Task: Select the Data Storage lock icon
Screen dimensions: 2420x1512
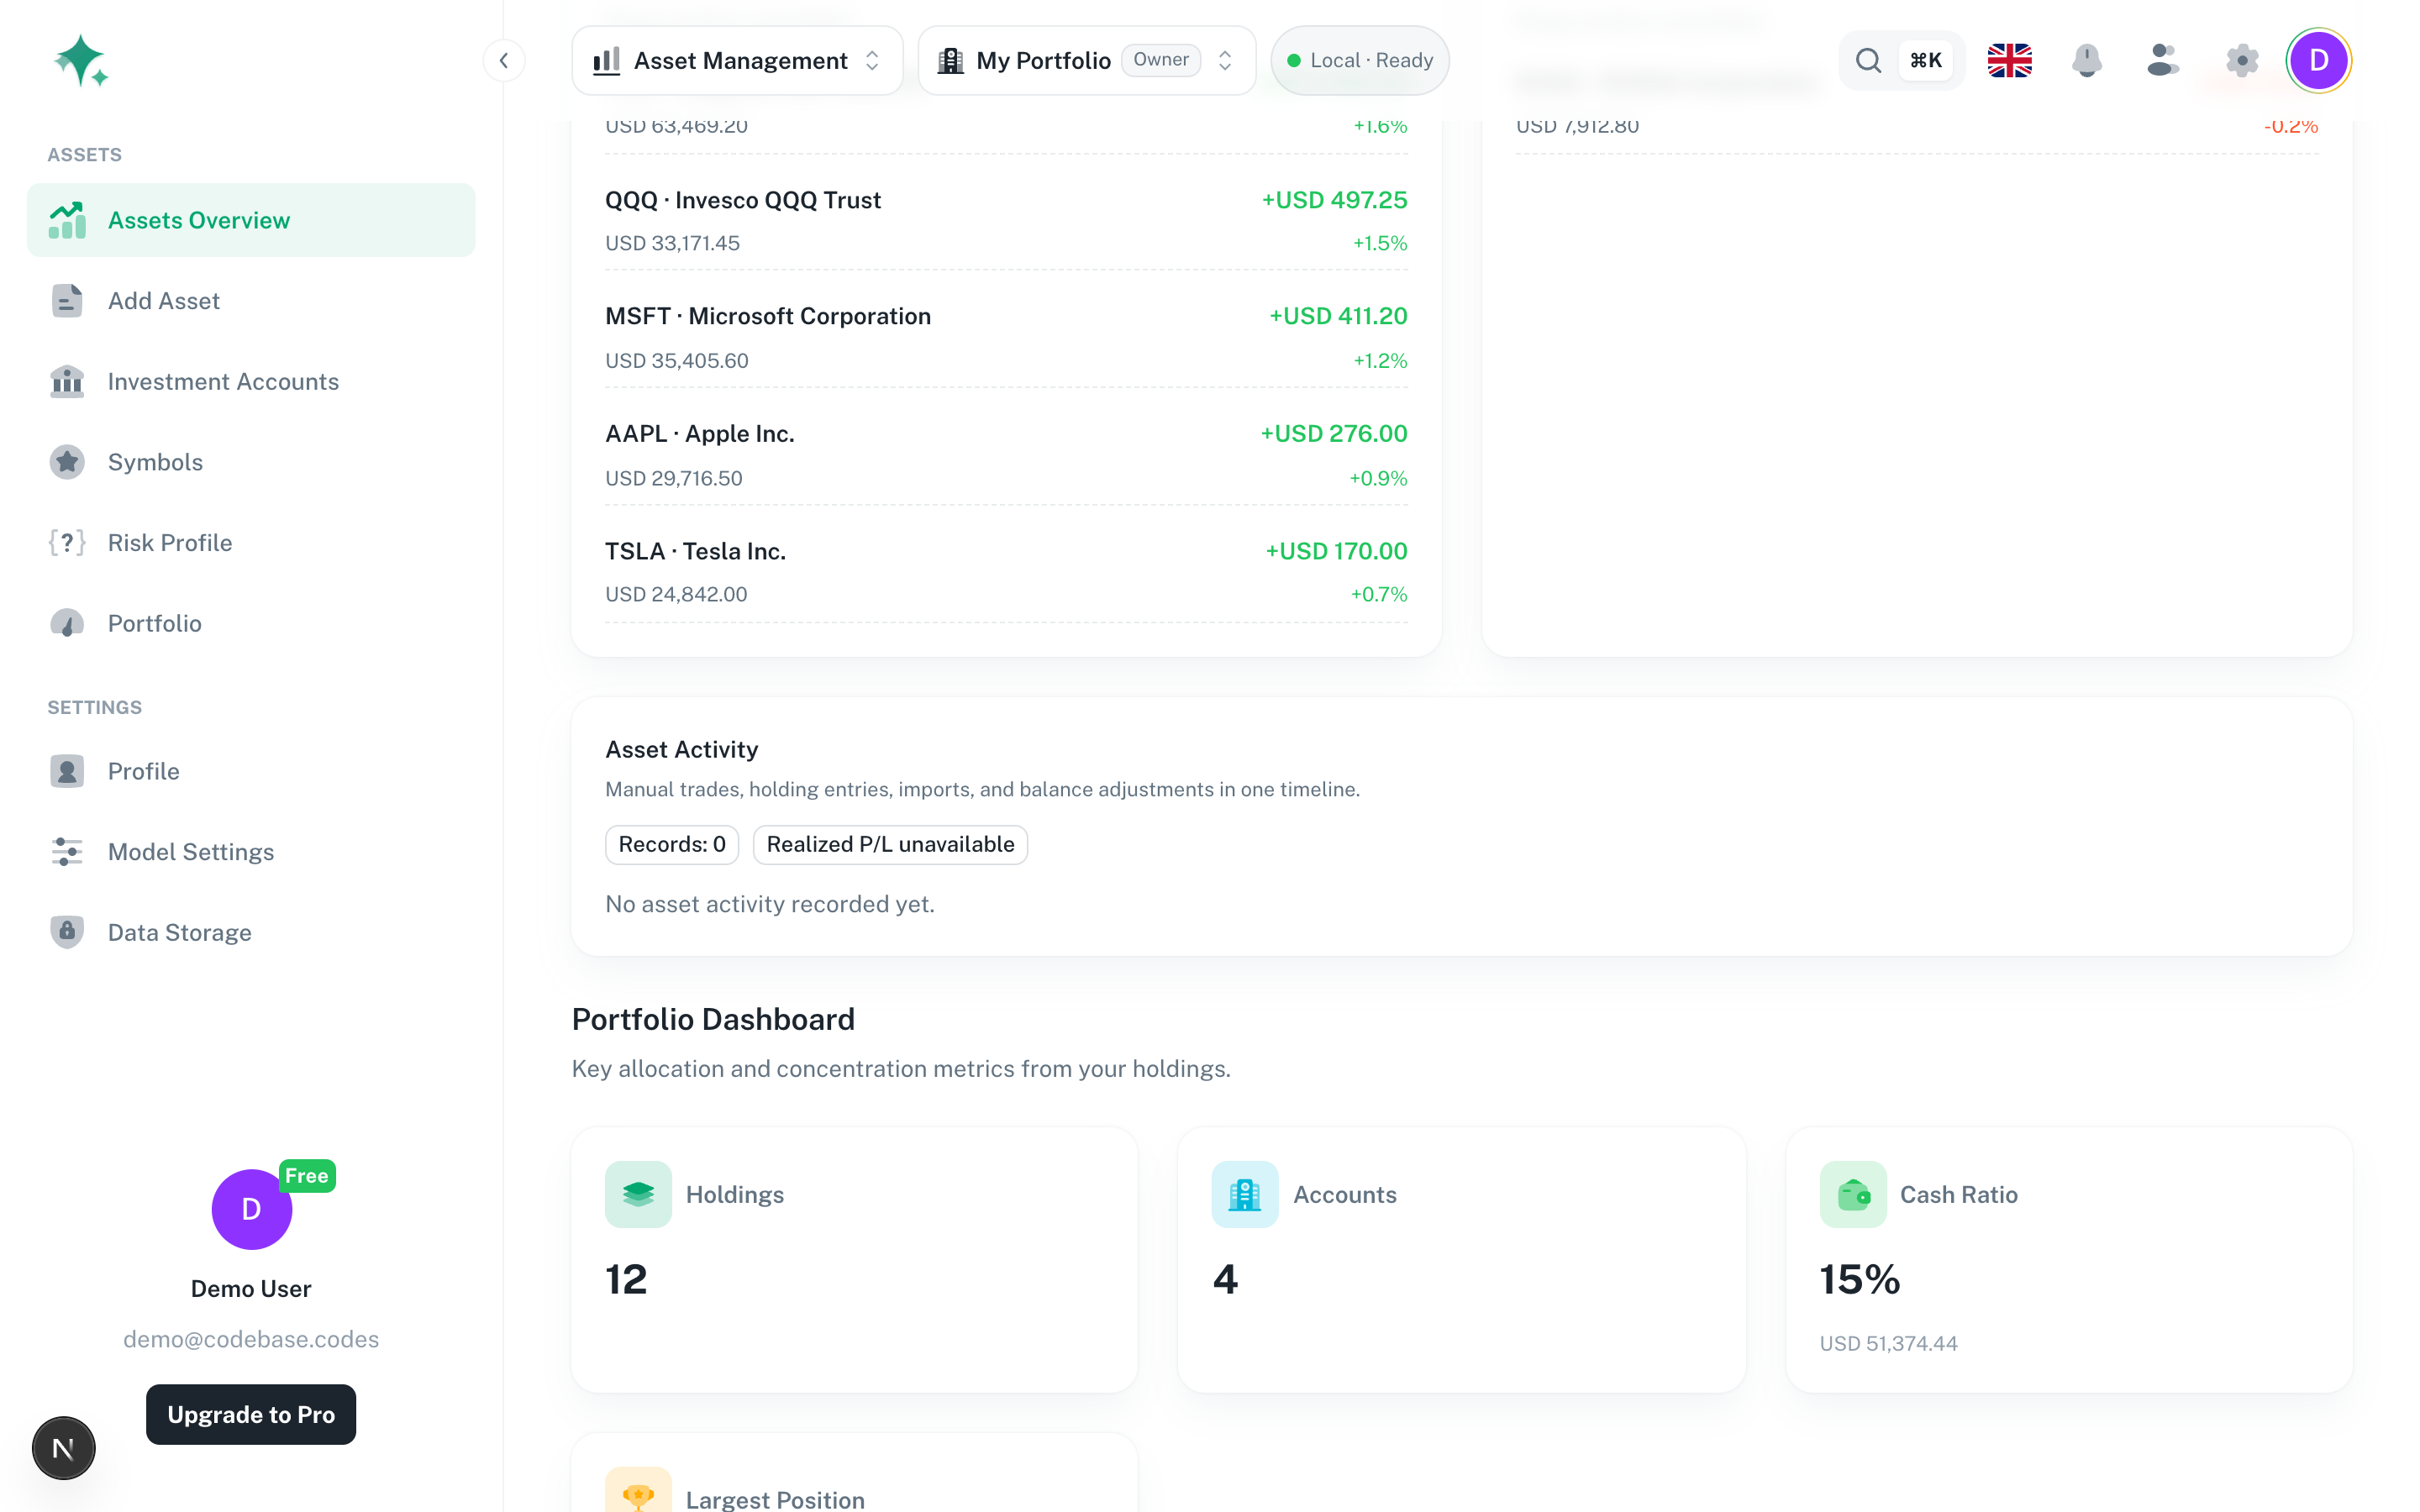Action: coord(66,931)
